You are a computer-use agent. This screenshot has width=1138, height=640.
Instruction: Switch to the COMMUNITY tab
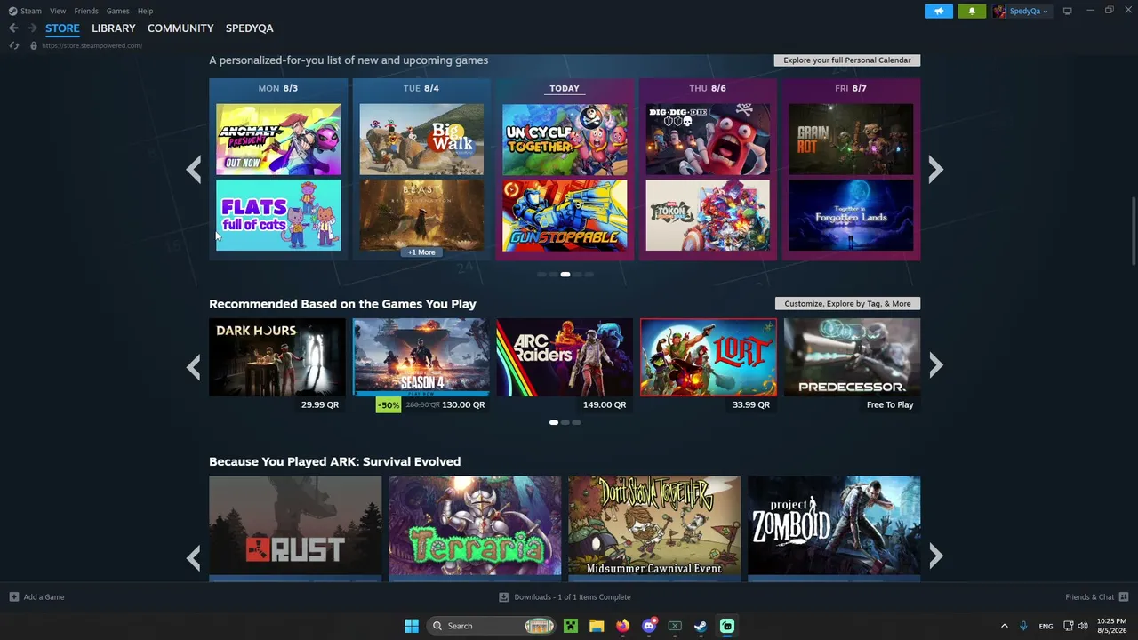coord(180,28)
